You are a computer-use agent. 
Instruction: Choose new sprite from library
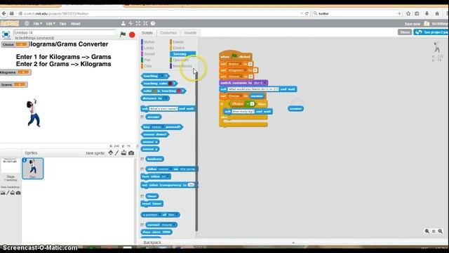111,153
